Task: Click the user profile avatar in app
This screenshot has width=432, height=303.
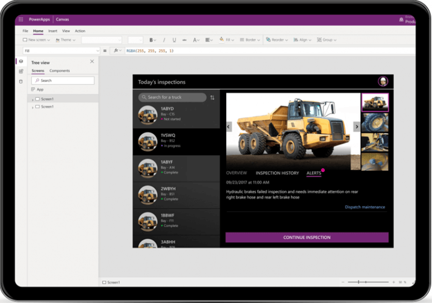Action: 383,82
